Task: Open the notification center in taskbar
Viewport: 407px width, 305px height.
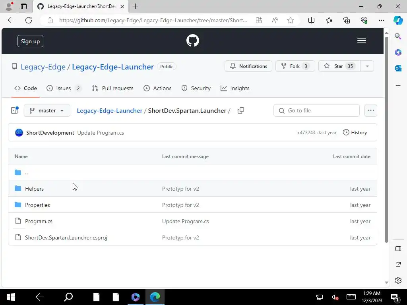Action: point(395,297)
